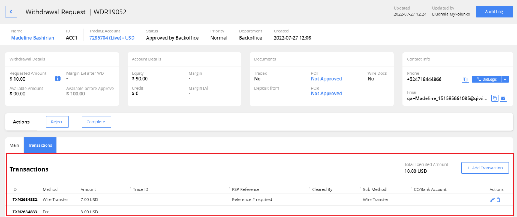Open the Audit Log
Screen dimensions: 517x217
coord(494,11)
